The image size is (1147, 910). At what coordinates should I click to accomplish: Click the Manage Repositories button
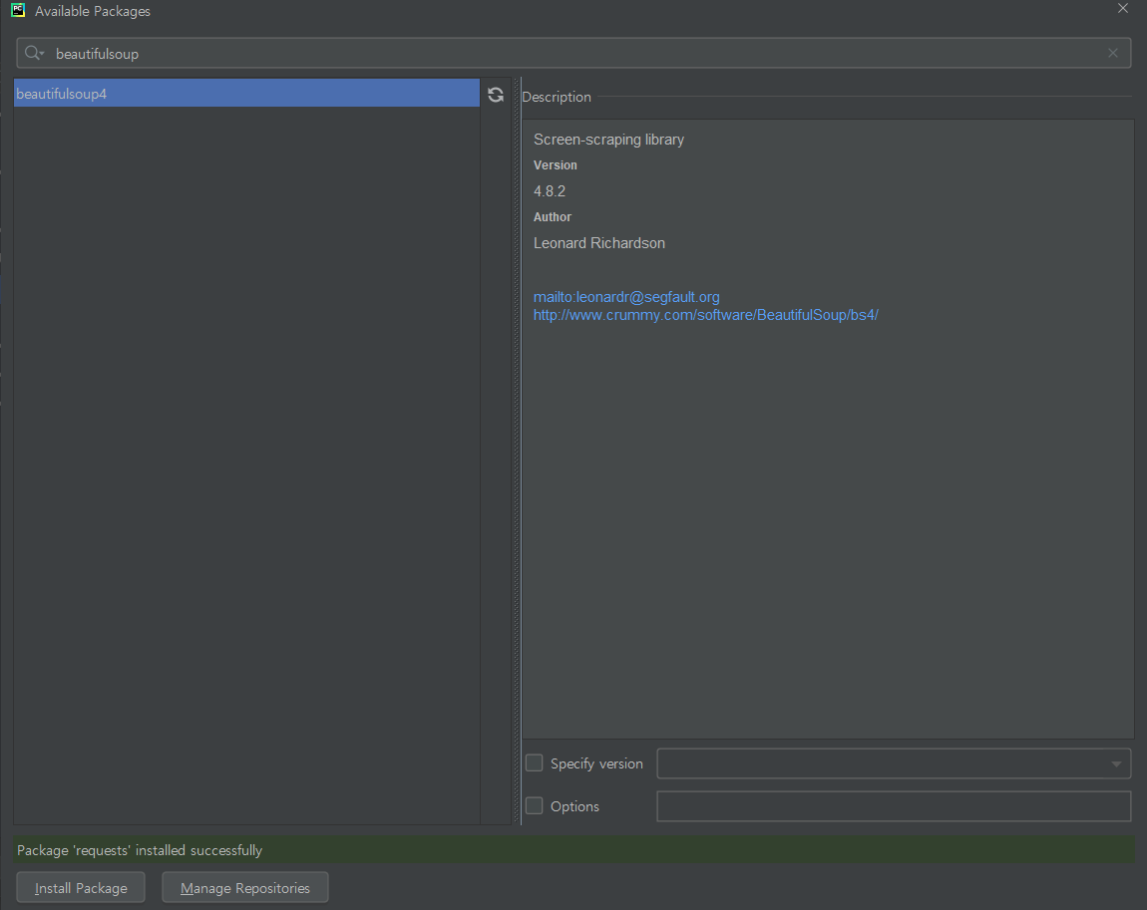[245, 887]
